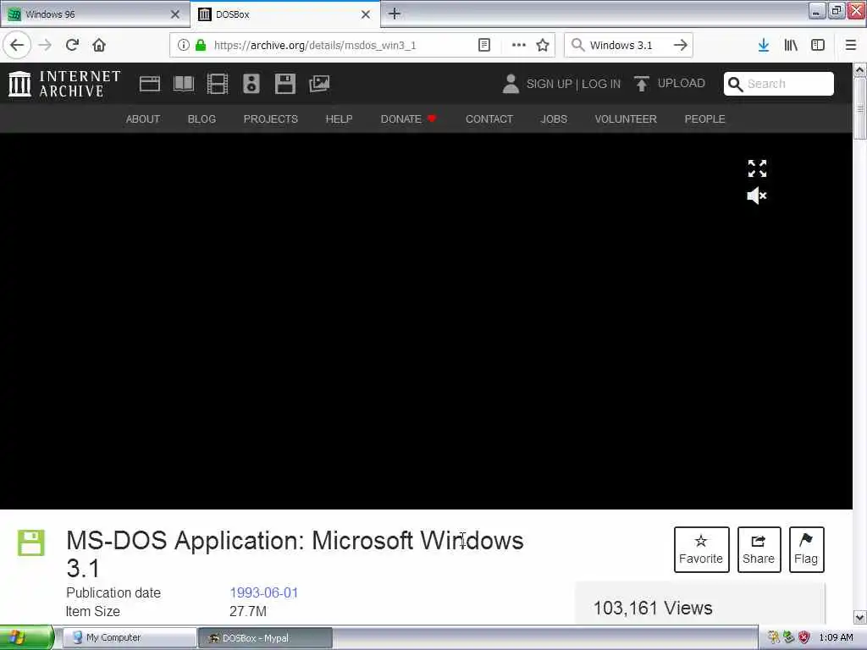
Task: Open the hamburger application menu
Action: click(851, 46)
